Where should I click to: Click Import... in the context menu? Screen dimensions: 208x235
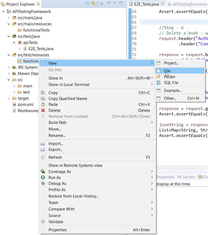tap(97, 143)
